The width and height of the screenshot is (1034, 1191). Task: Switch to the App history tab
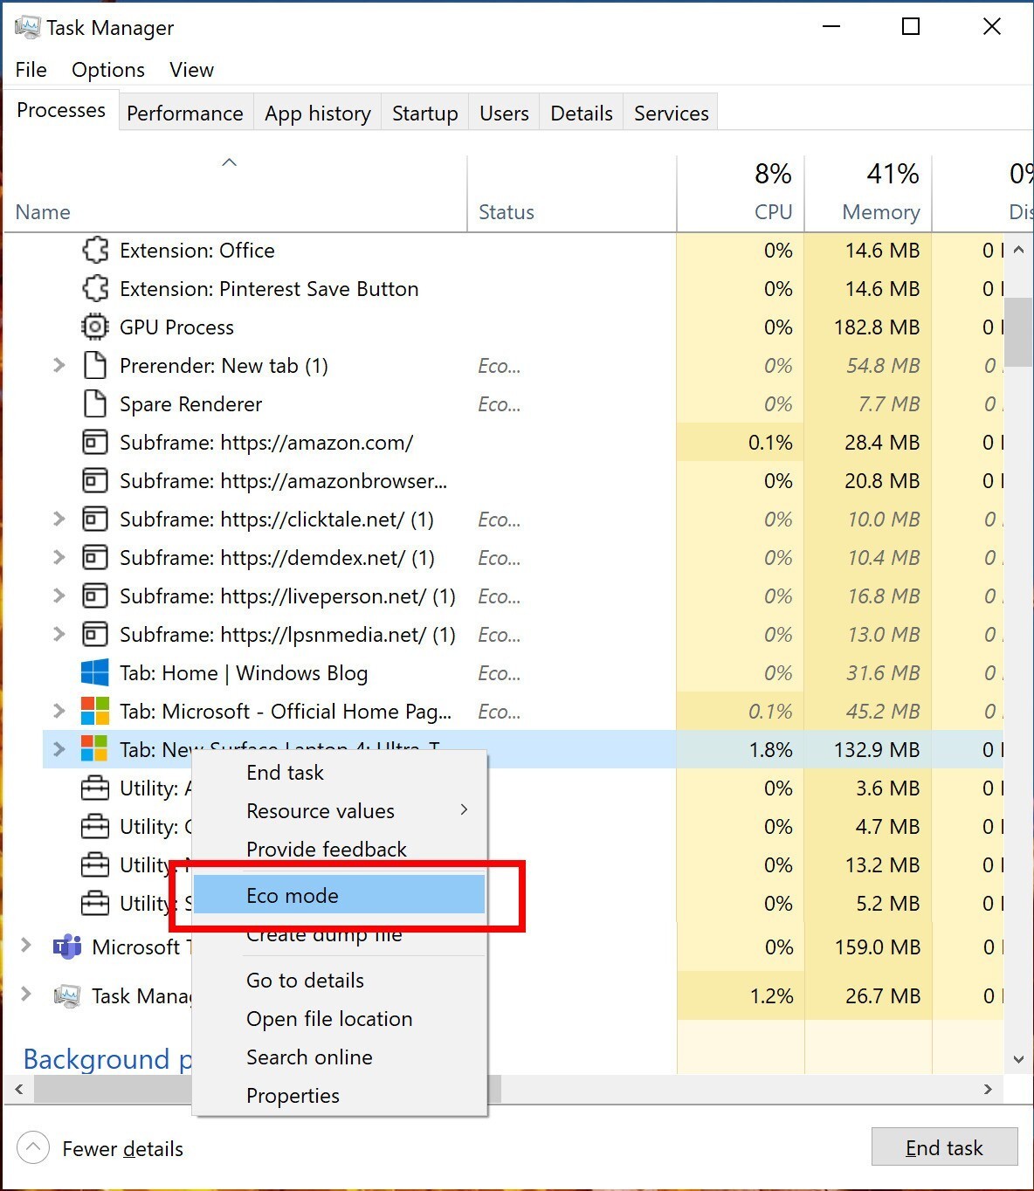tap(318, 114)
